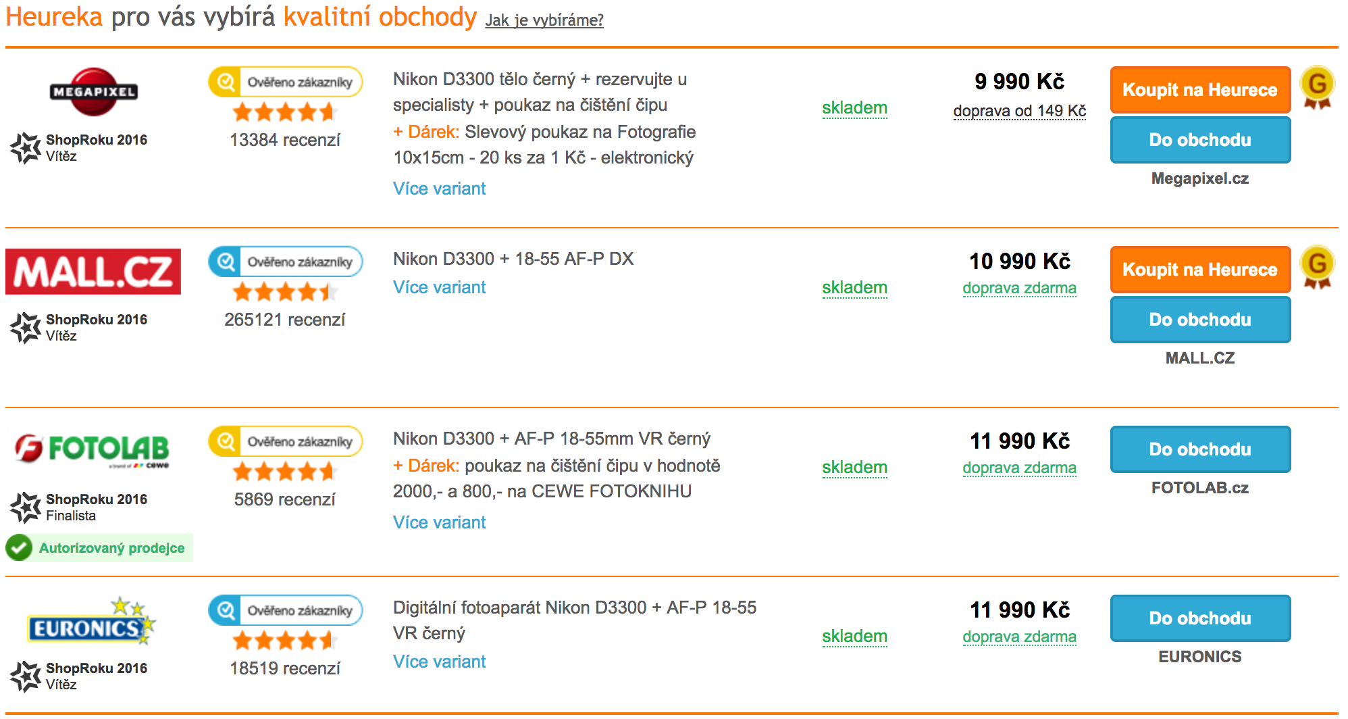Click Megapixel's yellow Ověřeno zákazníky badge
The image size is (1348, 719).
pyautogui.click(x=285, y=82)
